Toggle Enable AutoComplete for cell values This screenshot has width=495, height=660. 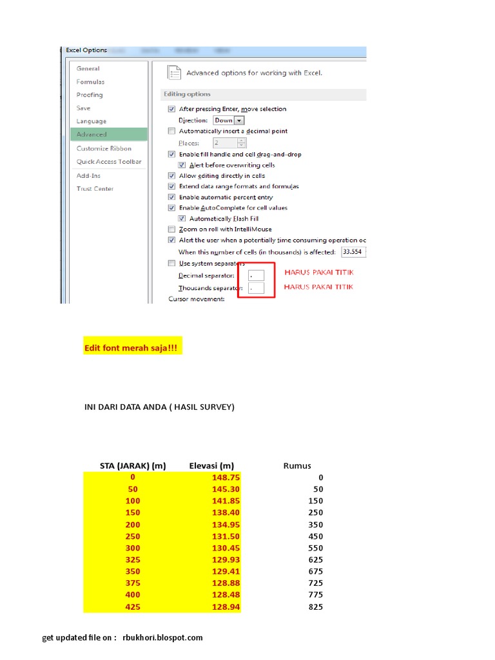(x=171, y=208)
